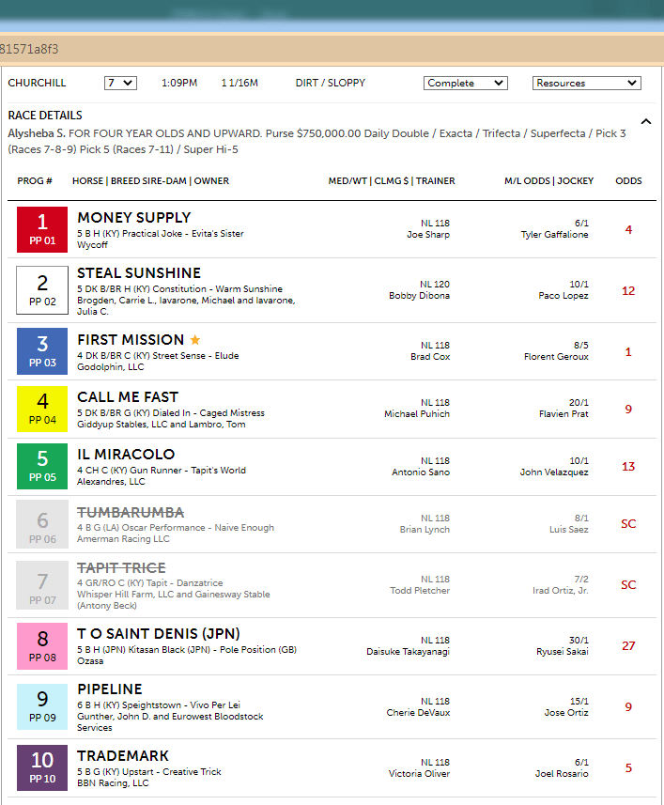Select the red number 1 program badge

pos(42,229)
